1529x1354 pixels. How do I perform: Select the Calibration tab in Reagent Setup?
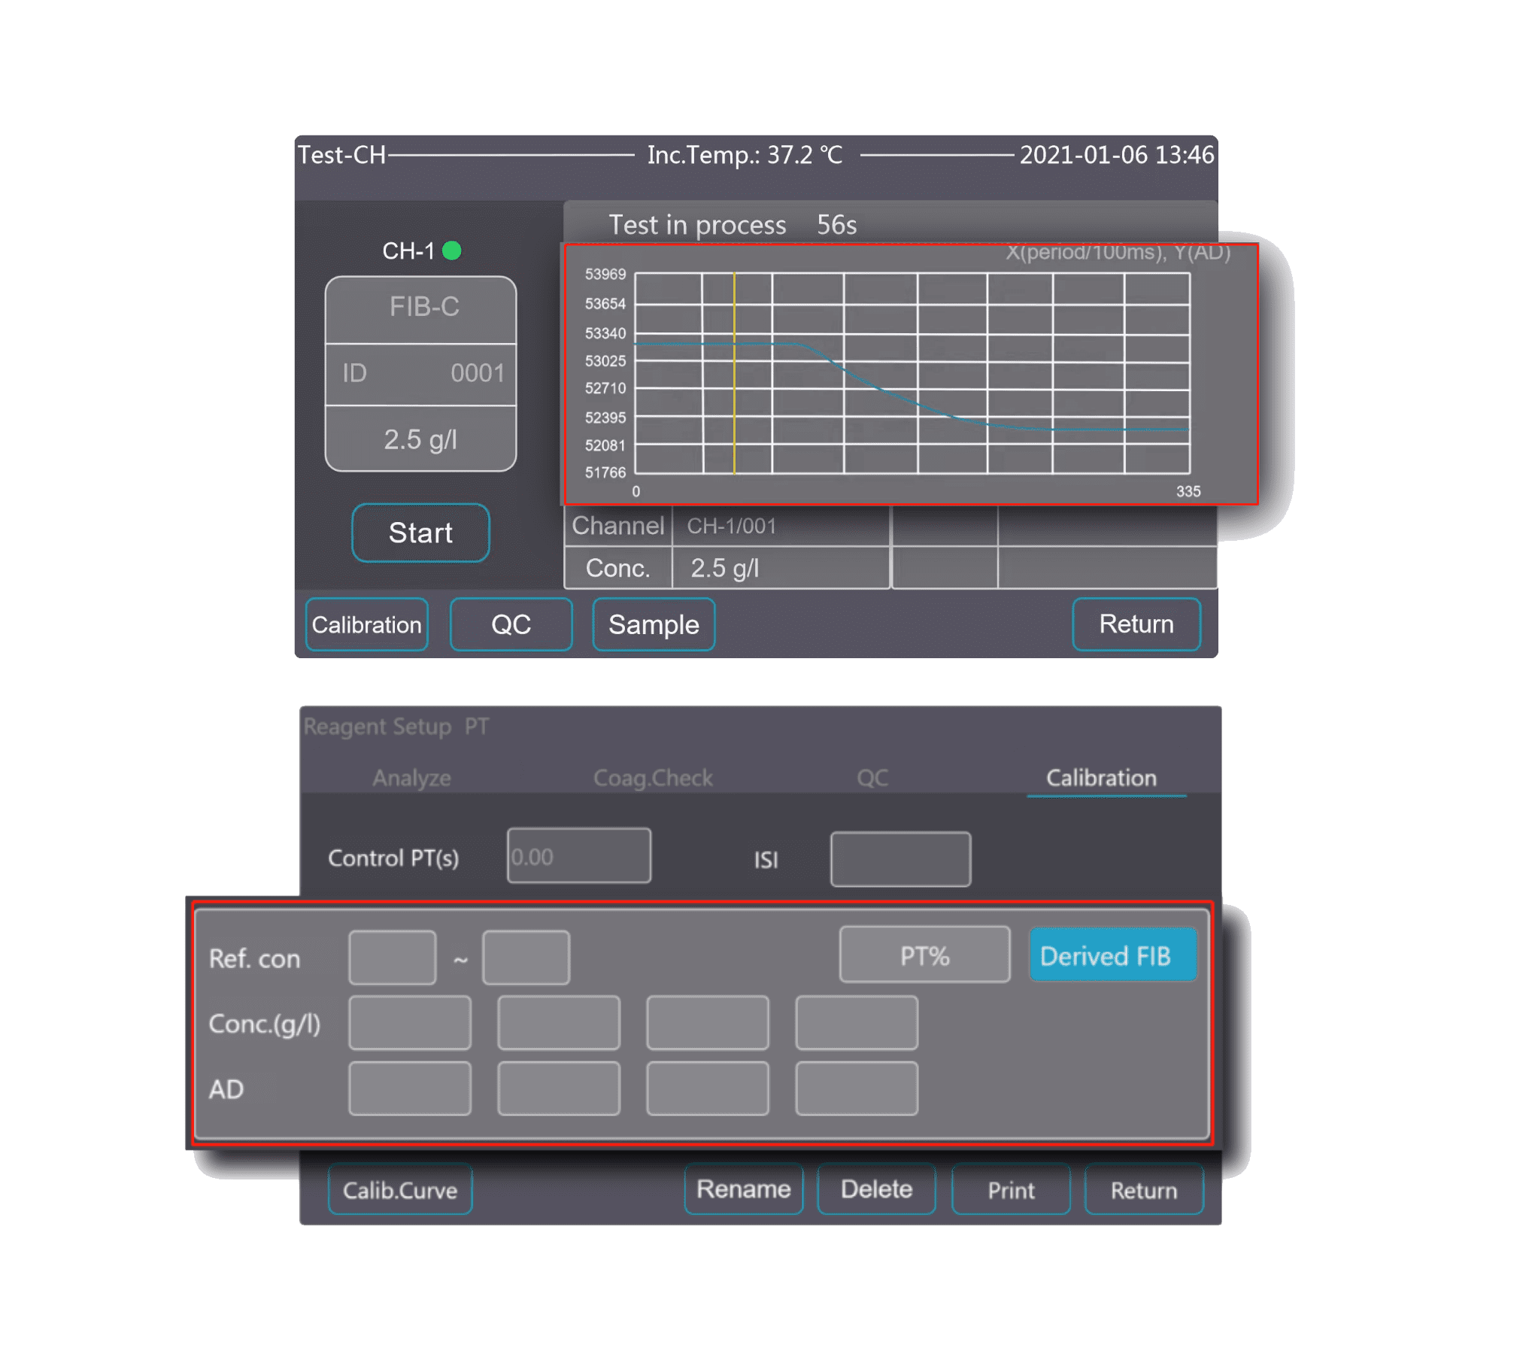[x=1101, y=778]
